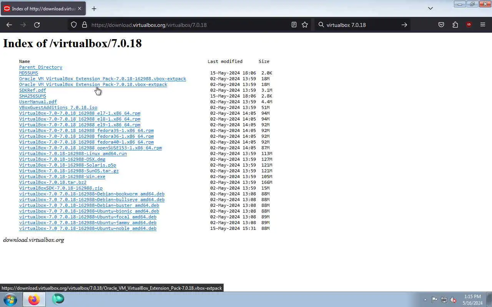Download Extension_Pack-7.0.18.vbox-extpack link

93,84
